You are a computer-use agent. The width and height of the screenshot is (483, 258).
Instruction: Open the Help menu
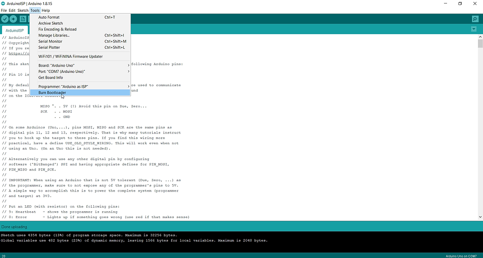click(45, 10)
